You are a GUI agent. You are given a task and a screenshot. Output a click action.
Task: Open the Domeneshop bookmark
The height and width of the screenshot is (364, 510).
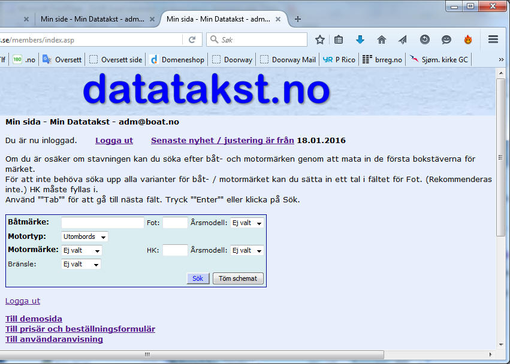pos(177,59)
